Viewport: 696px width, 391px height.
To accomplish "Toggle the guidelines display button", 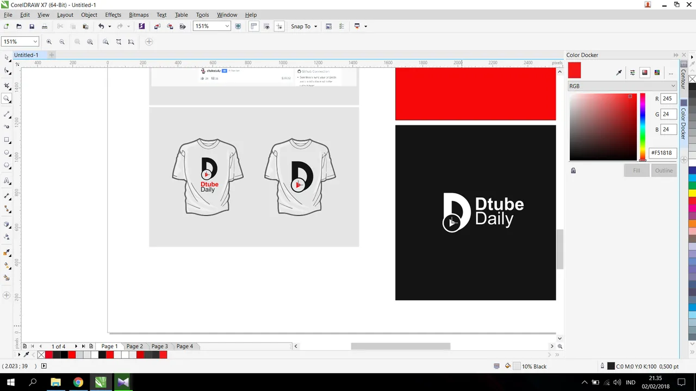I will [x=279, y=26].
